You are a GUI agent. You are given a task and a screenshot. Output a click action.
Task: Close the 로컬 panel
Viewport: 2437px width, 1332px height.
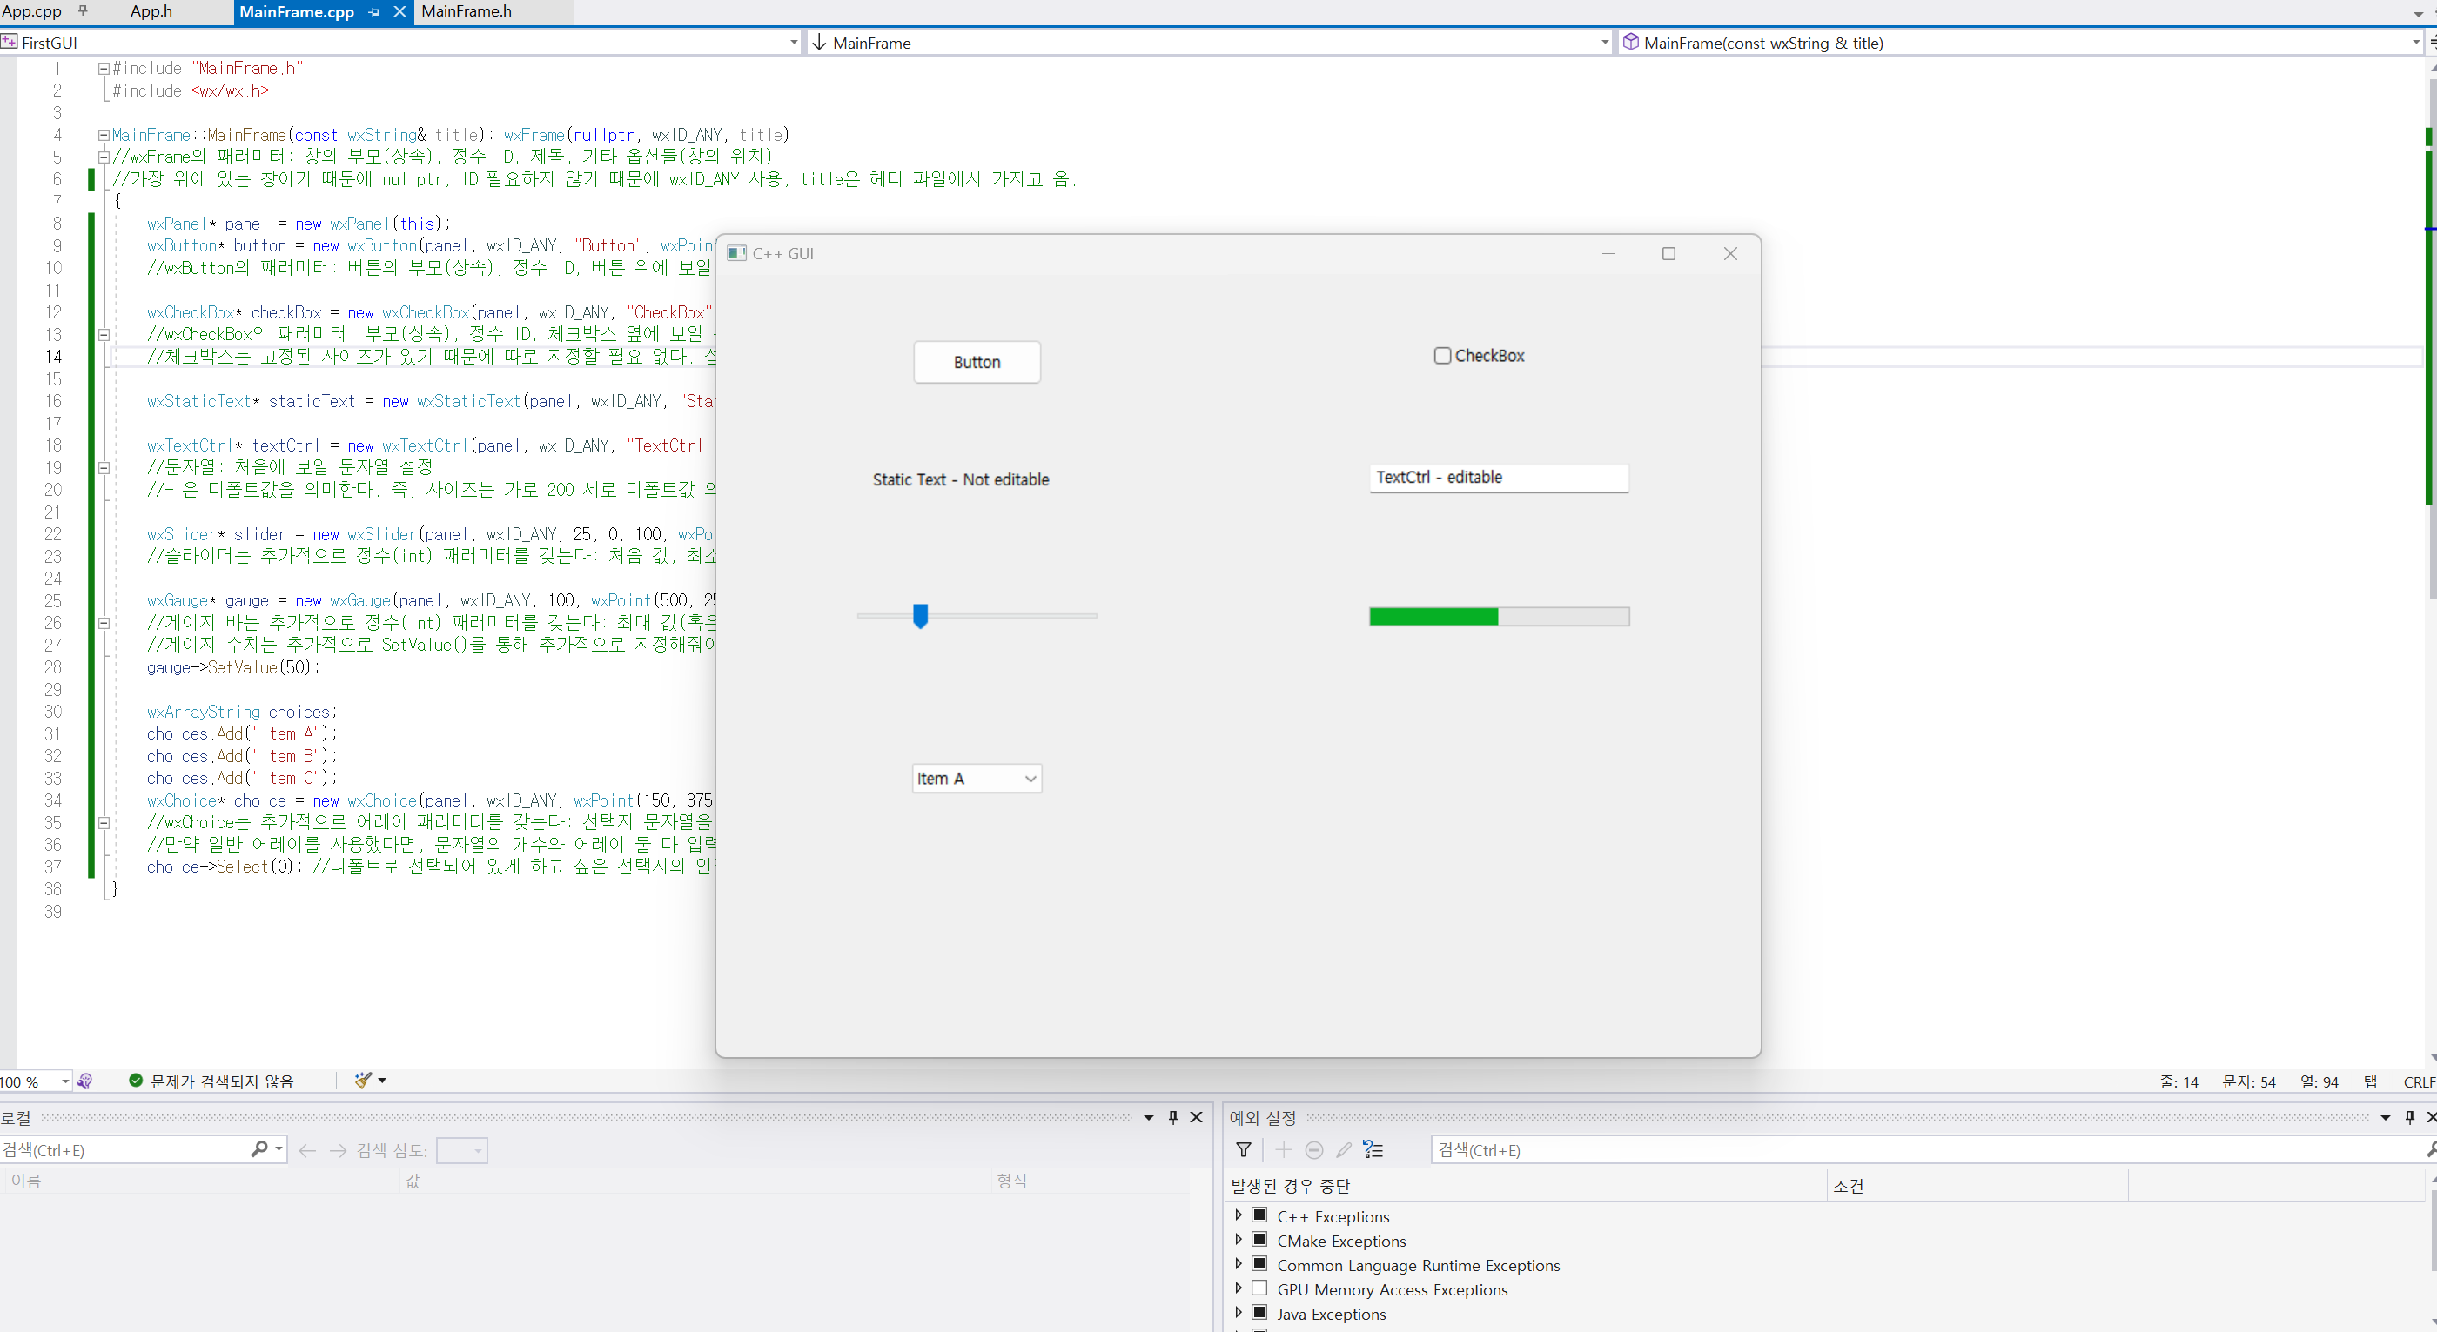[1196, 1117]
